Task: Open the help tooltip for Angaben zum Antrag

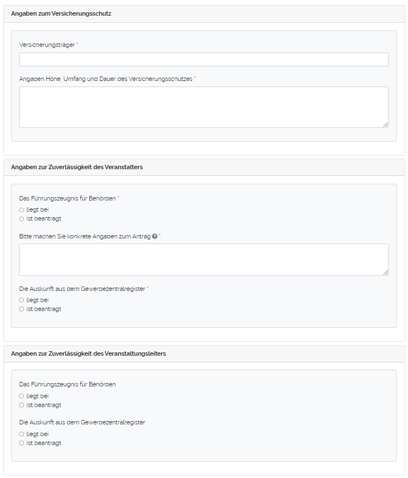Action: pyautogui.click(x=155, y=236)
